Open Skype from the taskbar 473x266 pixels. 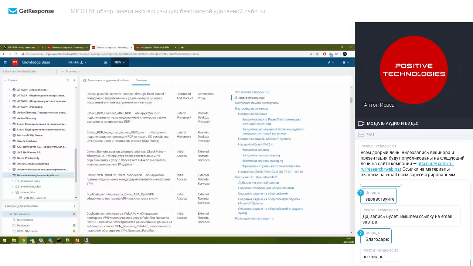click(41, 240)
